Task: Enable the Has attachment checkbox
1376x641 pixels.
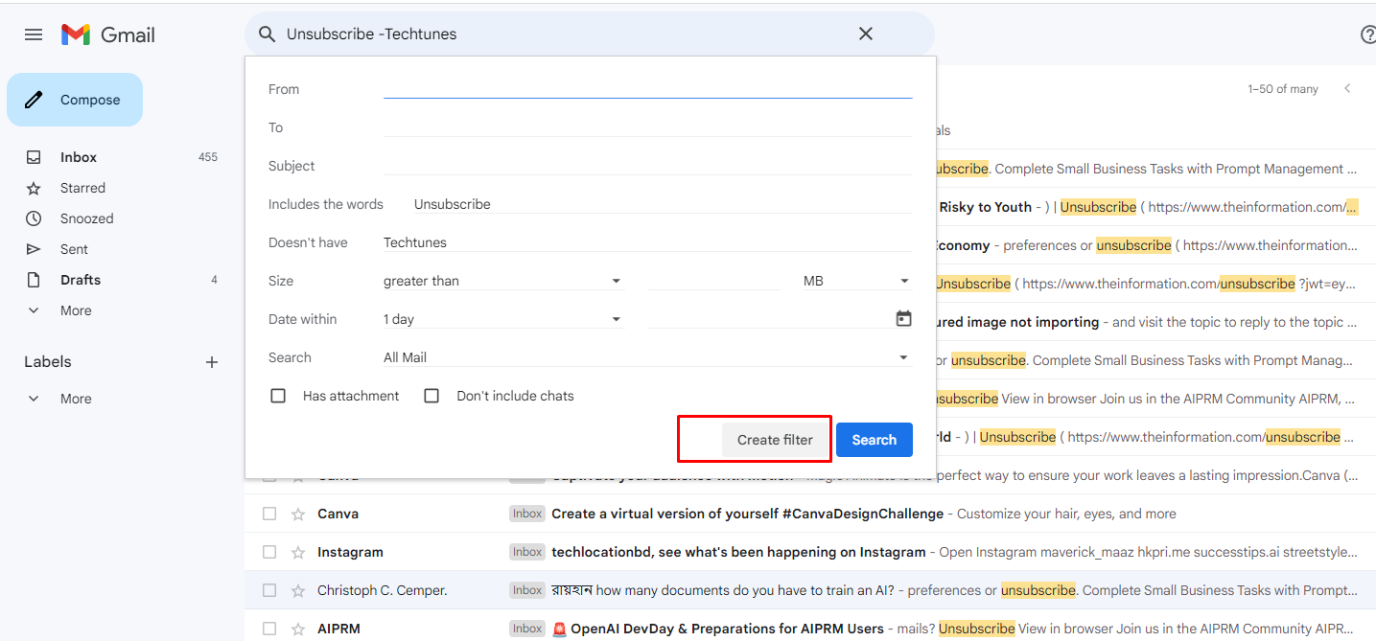Action: pyautogui.click(x=278, y=396)
